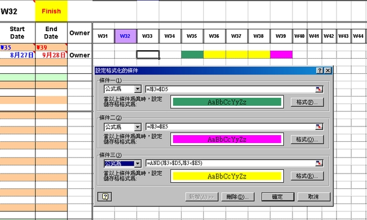Viewport: 367px width, 220px height.
Task: Click 格式(R)... button for condition 3
Action: pos(307,176)
